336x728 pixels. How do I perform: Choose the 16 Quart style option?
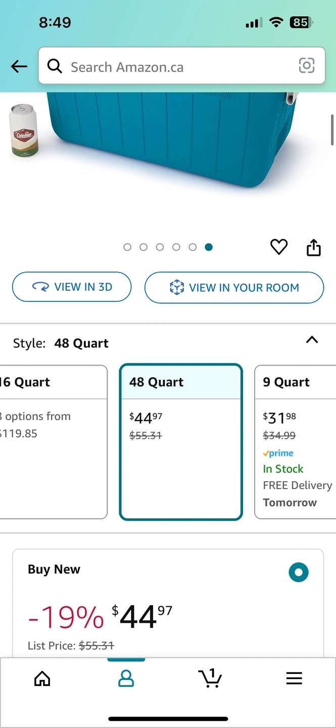[x=54, y=442]
